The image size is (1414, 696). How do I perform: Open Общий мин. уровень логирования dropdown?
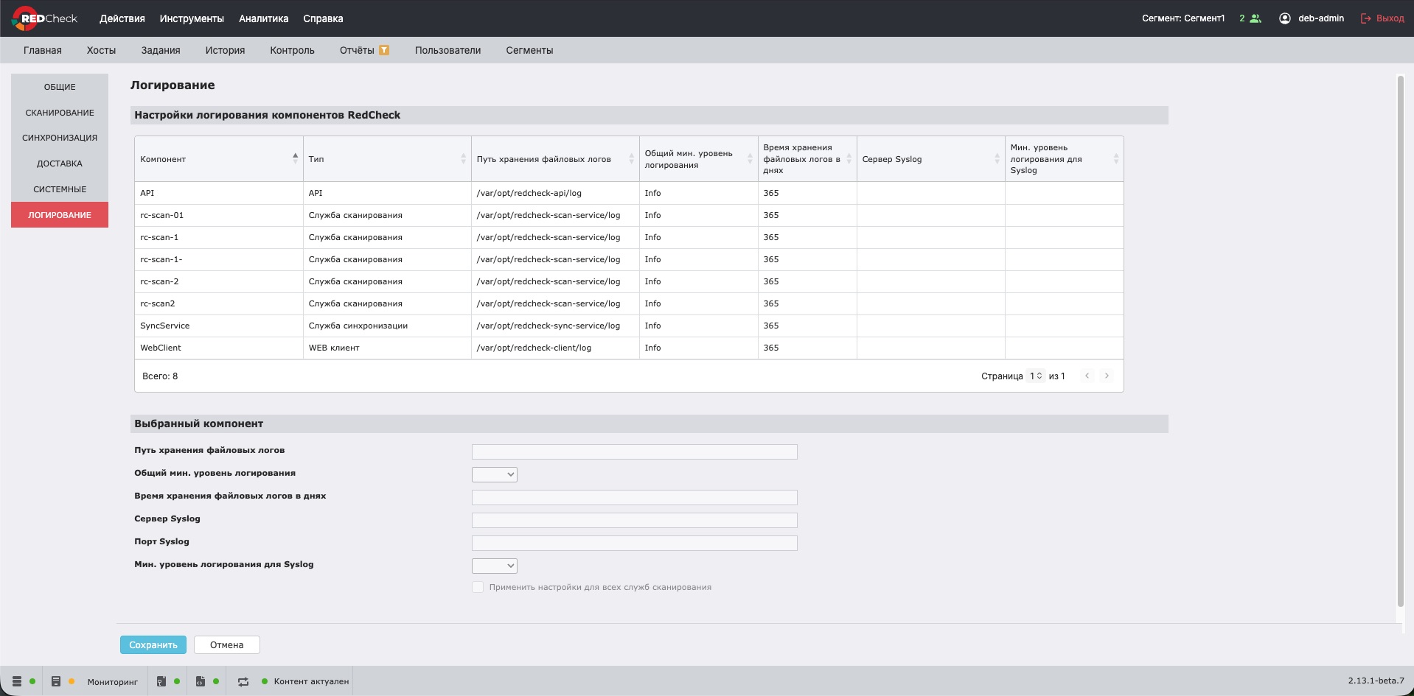click(x=495, y=474)
